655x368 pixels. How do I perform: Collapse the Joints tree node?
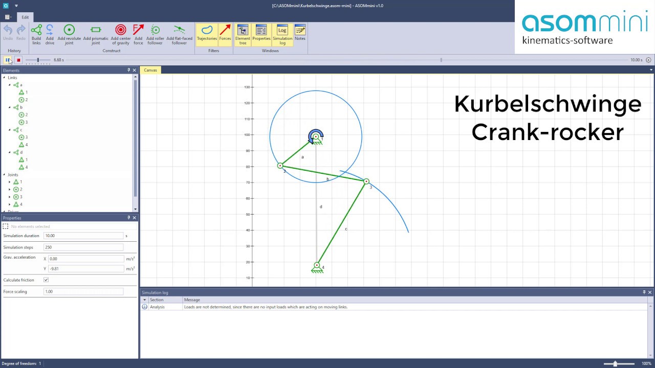pos(4,175)
